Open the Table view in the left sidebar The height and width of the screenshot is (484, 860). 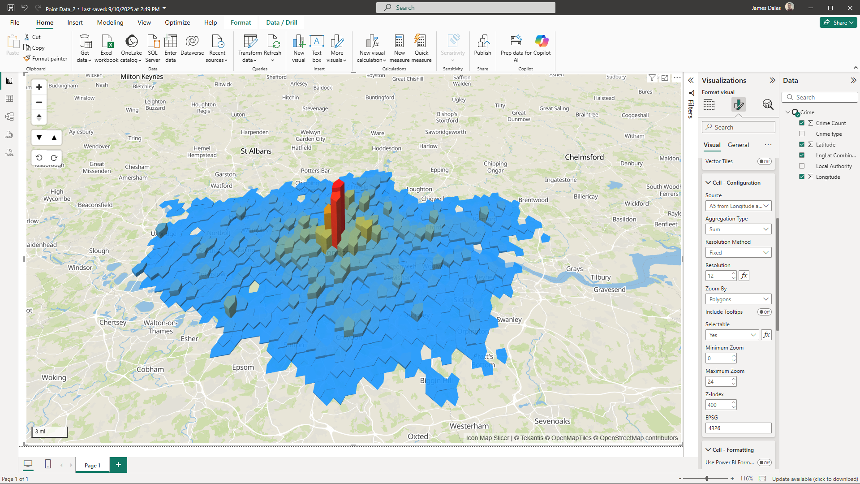9,99
